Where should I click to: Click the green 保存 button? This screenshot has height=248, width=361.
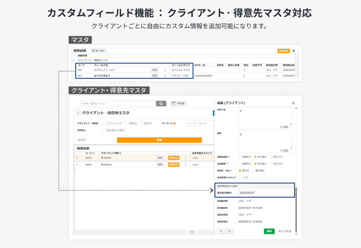pos(269,231)
